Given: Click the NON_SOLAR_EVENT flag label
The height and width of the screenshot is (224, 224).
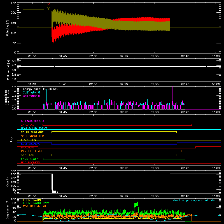Looking at the screenshot, I should coord(34,129).
